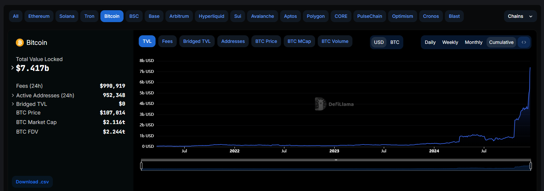Expand Bridged TVL row

pyautogui.click(x=13, y=104)
